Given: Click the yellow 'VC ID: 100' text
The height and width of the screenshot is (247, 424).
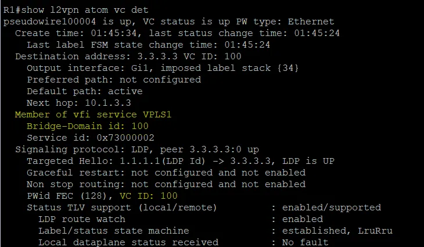Looking at the screenshot, I should (149, 196).
